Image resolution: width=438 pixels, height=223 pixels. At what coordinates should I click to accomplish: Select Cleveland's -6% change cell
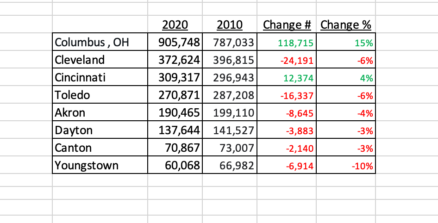tap(346, 59)
